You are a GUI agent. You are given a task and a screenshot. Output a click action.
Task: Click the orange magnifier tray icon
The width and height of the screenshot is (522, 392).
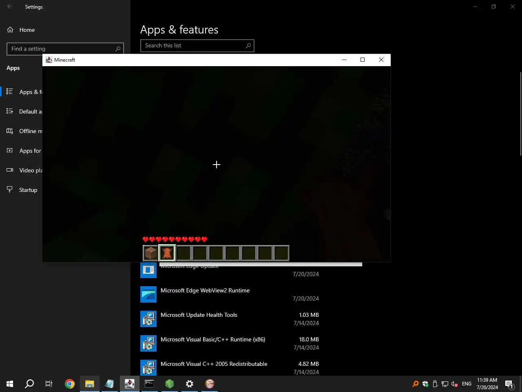tap(416, 384)
